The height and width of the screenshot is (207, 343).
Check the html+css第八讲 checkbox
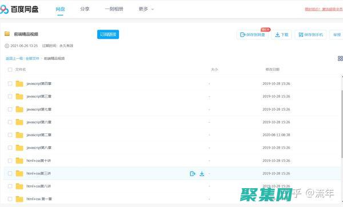(x=10, y=186)
